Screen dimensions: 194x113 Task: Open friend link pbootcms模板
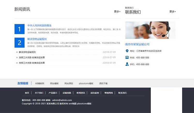pos(86,83)
